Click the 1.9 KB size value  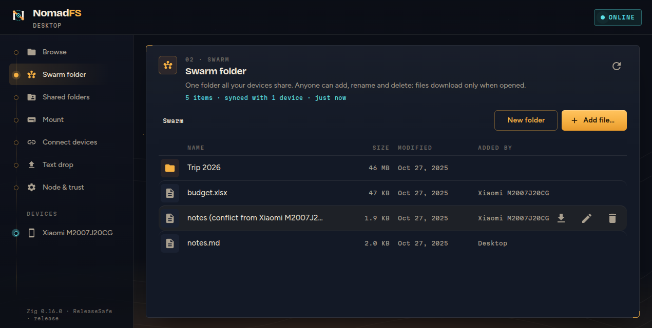[x=377, y=218]
